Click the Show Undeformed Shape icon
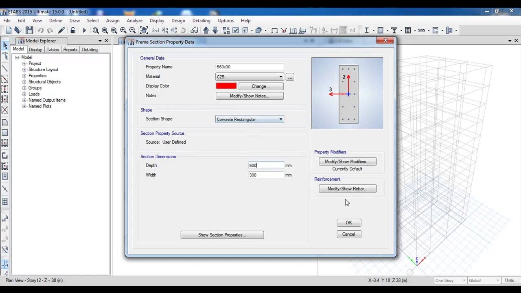Viewport: 521px width, 293px height. 274,30
